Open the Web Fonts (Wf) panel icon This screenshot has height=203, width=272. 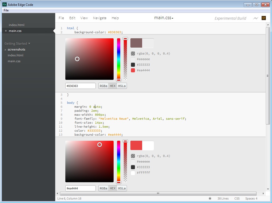tap(264, 18)
